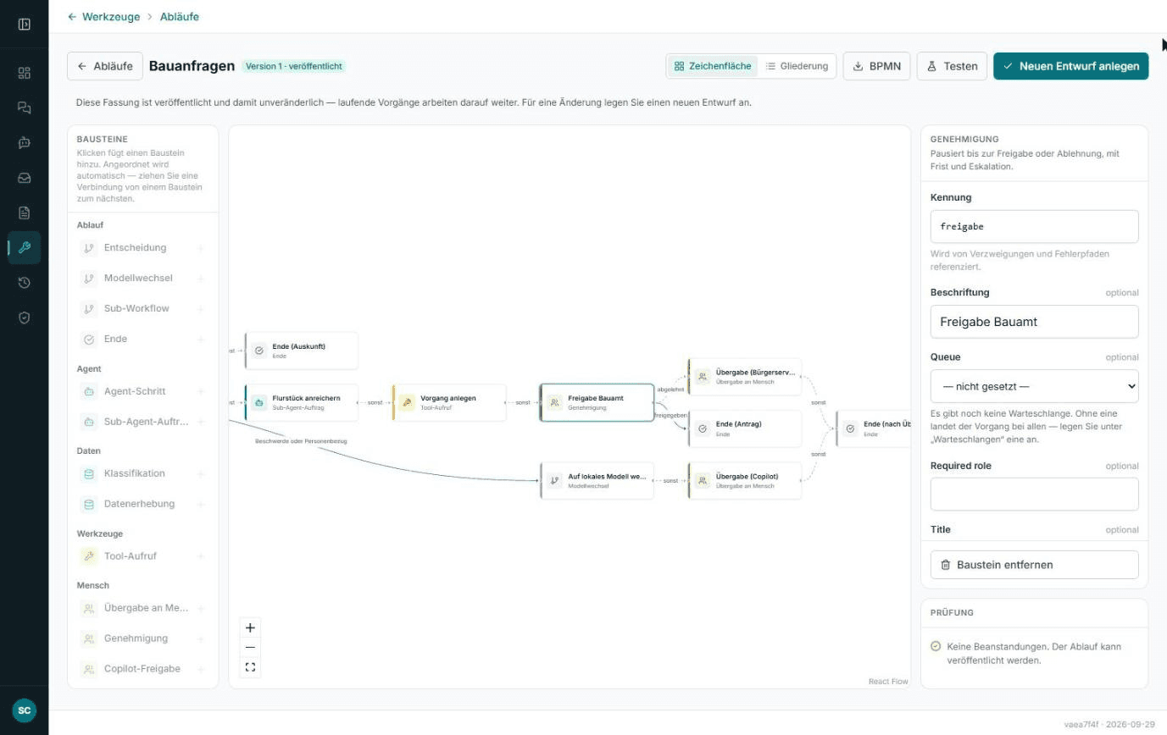Viewport: 1167px width, 735px height.
Task: Open the inbox sidebar icon
Action: (x=24, y=178)
